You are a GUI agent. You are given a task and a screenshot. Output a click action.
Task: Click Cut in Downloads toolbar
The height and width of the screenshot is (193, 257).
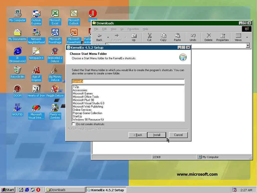[149, 37]
